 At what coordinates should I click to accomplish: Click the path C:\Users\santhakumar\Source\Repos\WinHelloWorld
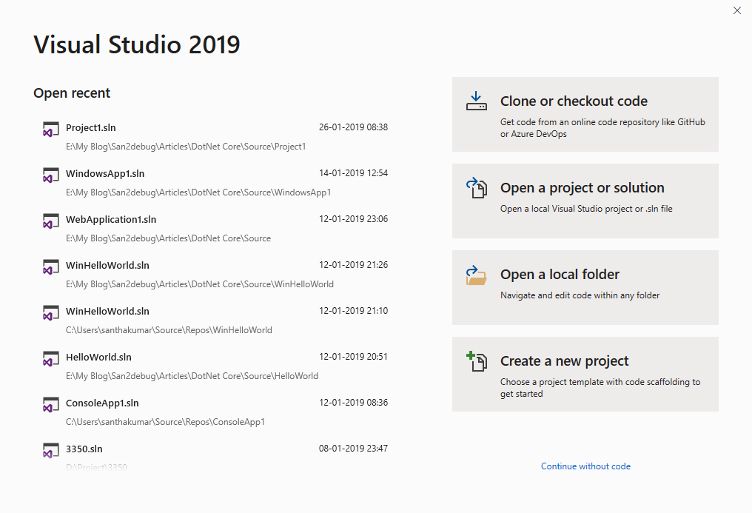pos(169,330)
